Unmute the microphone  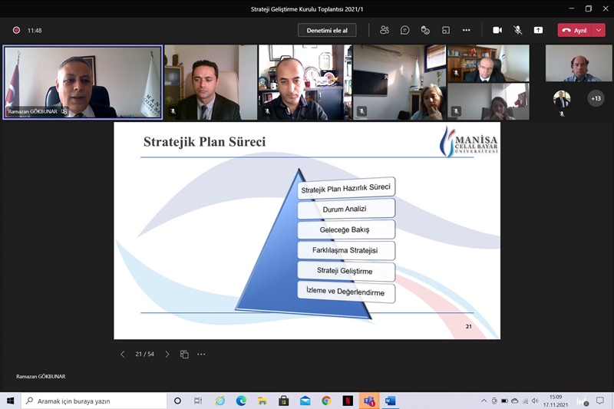pyautogui.click(x=517, y=30)
